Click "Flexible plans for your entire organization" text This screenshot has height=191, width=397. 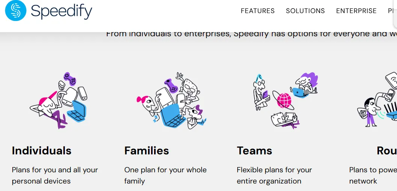pyautogui.click(x=274, y=175)
